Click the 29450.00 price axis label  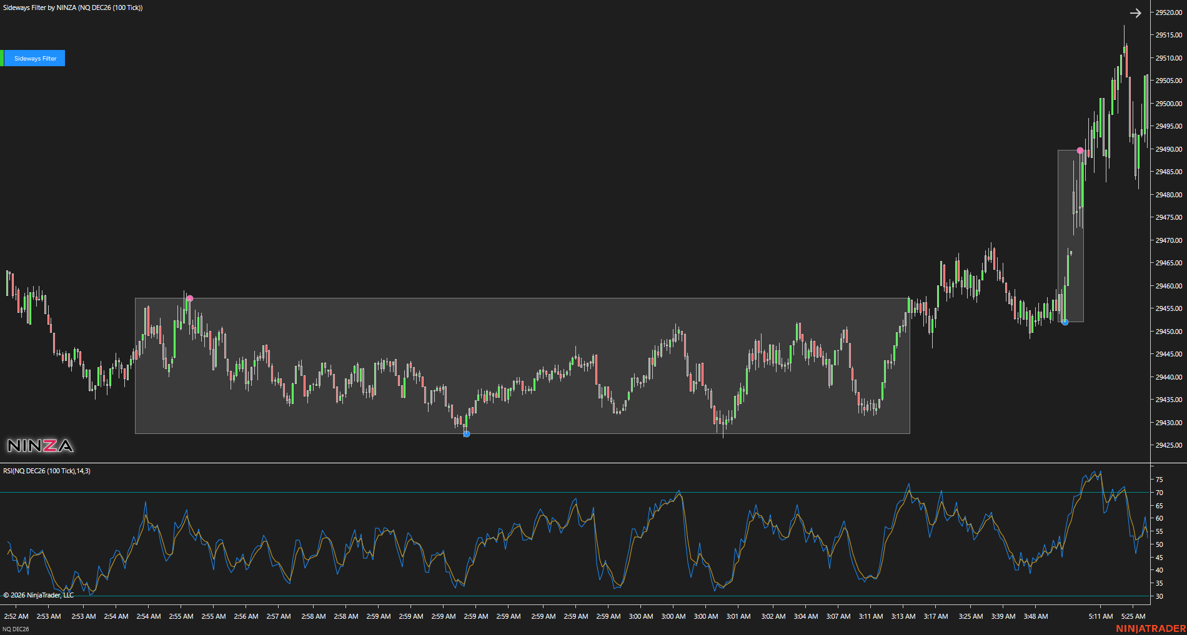tap(1169, 332)
